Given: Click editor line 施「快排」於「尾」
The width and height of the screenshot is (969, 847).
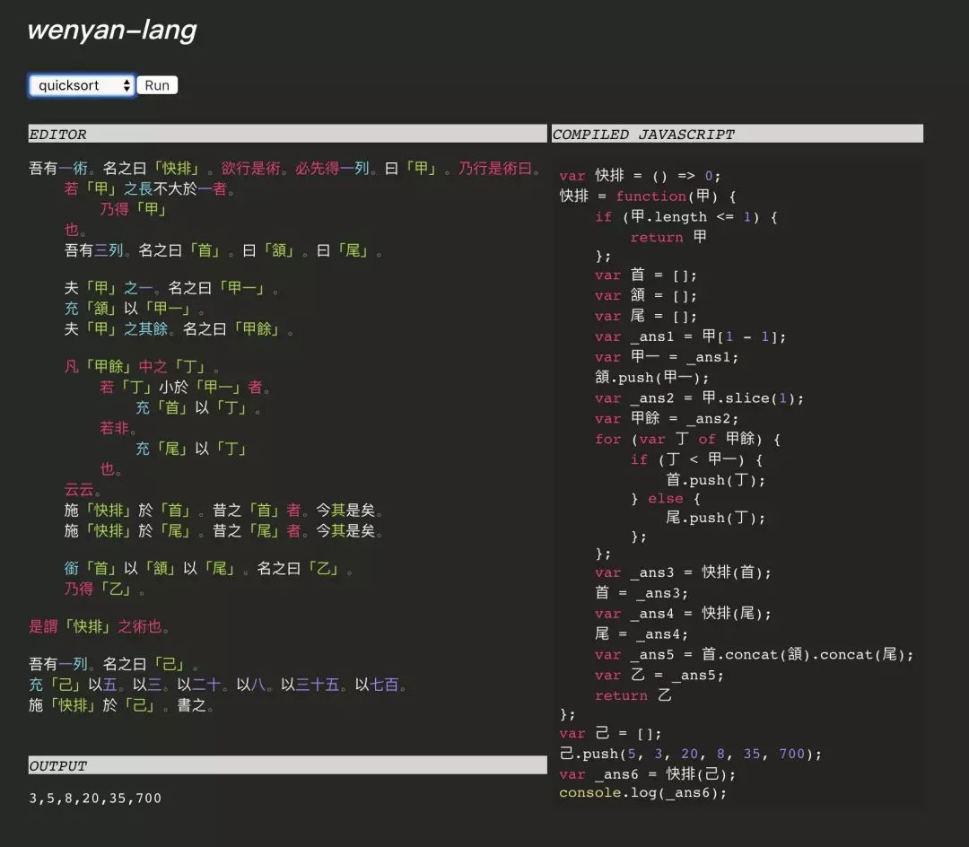Looking at the screenshot, I should [223, 530].
